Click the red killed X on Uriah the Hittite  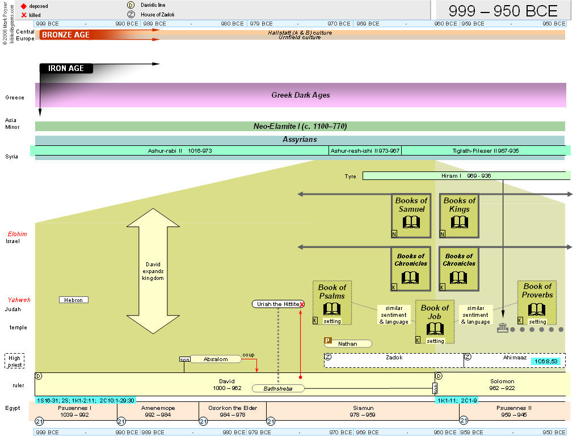click(x=302, y=305)
